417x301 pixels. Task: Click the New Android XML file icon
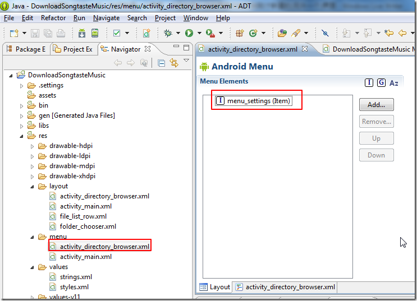[x=146, y=33]
